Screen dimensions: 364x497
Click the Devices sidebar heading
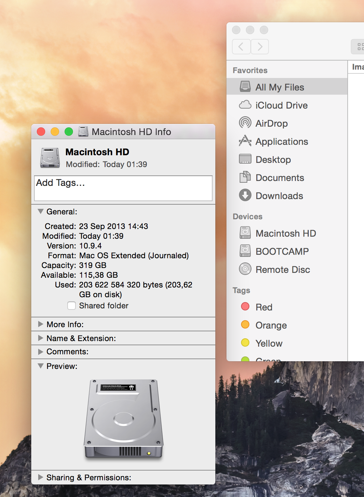click(x=248, y=216)
